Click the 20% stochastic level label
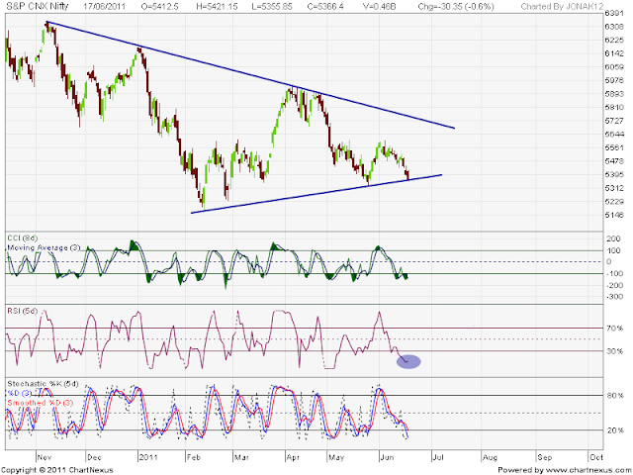The image size is (633, 475). pos(614,430)
